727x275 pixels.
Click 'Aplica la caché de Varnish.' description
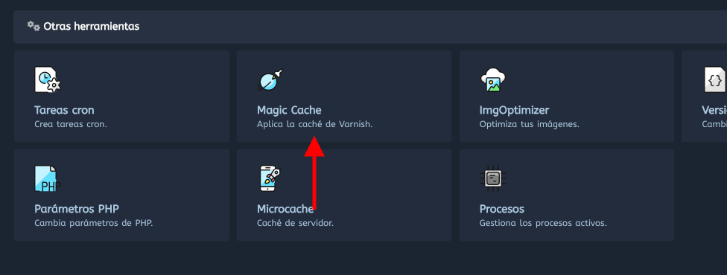pos(315,125)
